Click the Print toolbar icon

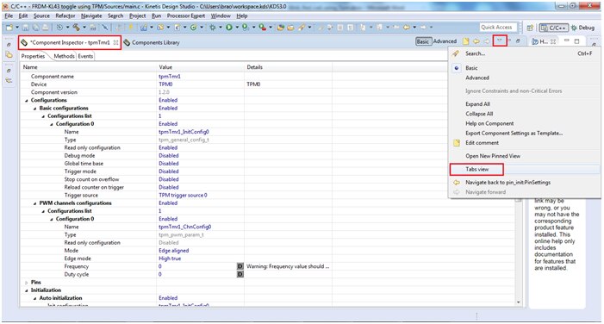click(45, 28)
